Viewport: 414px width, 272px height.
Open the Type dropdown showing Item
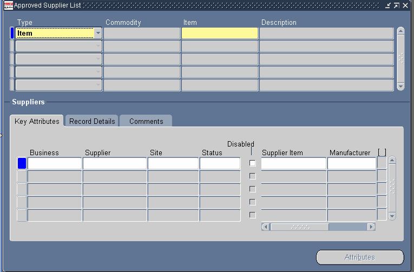click(x=98, y=34)
